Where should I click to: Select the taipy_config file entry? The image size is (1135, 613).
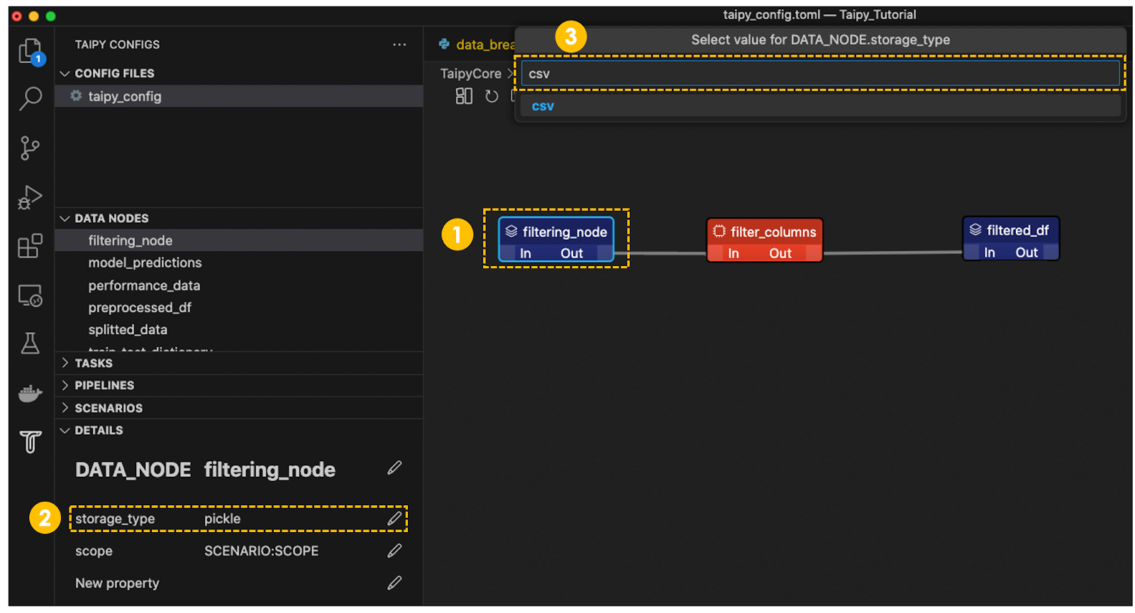click(124, 96)
